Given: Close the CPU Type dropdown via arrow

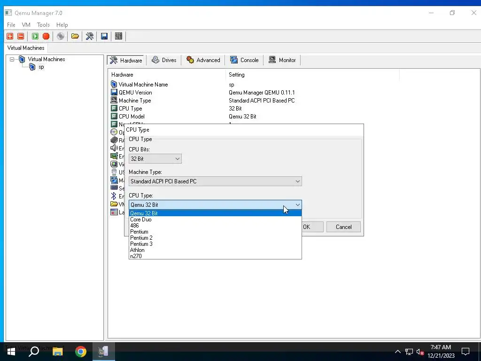Looking at the screenshot, I should tap(297, 205).
